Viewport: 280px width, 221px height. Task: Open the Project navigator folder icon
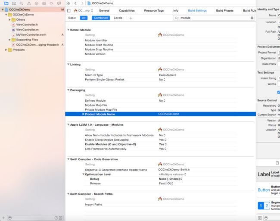click(6, 3)
